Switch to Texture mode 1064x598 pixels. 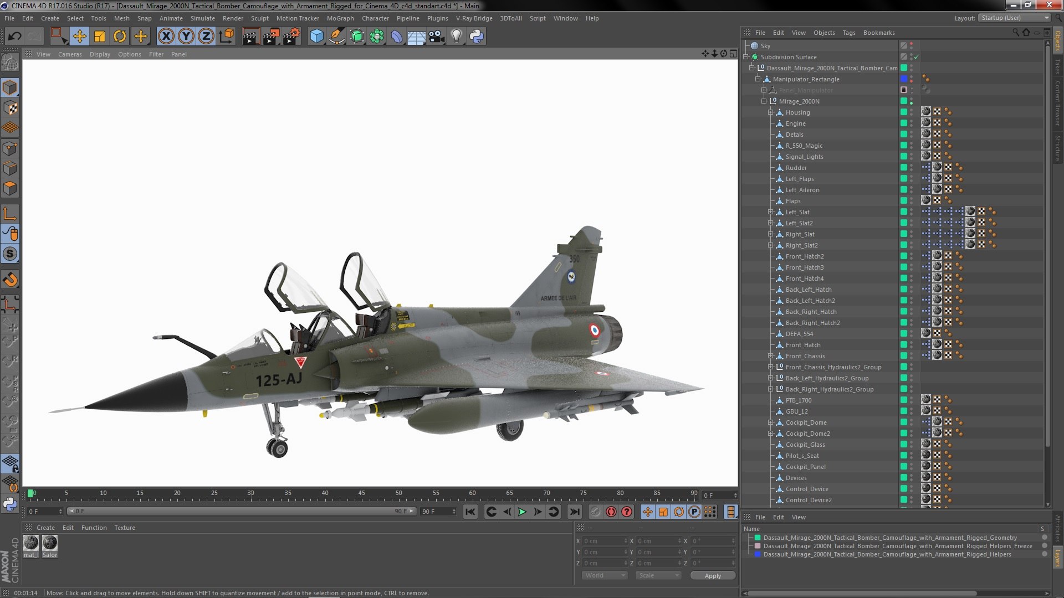[x=10, y=108]
